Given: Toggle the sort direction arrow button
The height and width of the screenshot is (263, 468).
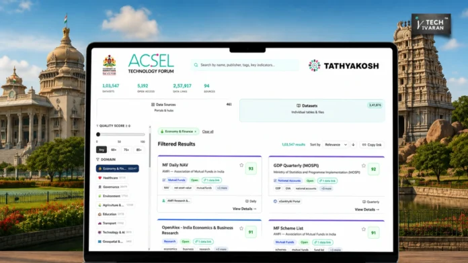Looking at the screenshot, I should (354, 145).
